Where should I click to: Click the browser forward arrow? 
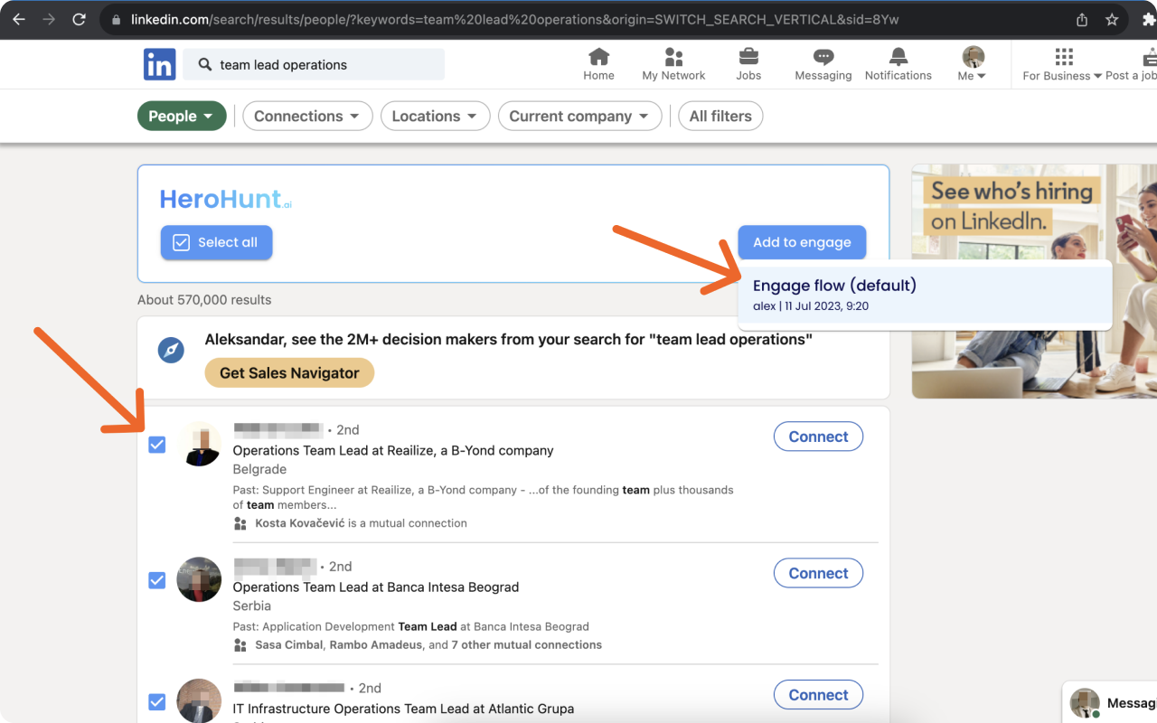(49, 19)
